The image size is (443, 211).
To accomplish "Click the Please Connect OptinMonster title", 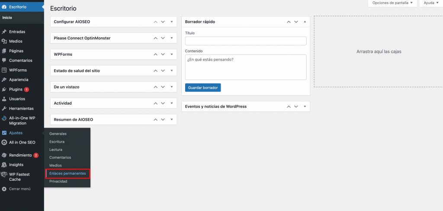I will (x=82, y=38).
